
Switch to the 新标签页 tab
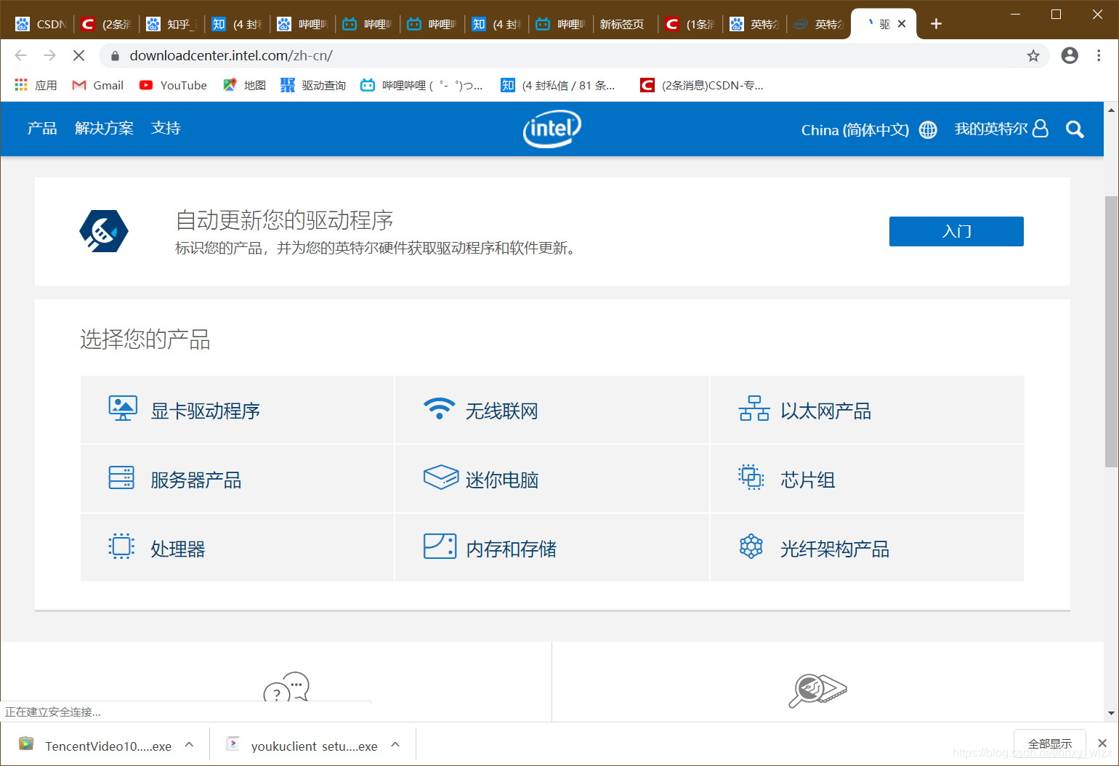point(625,24)
